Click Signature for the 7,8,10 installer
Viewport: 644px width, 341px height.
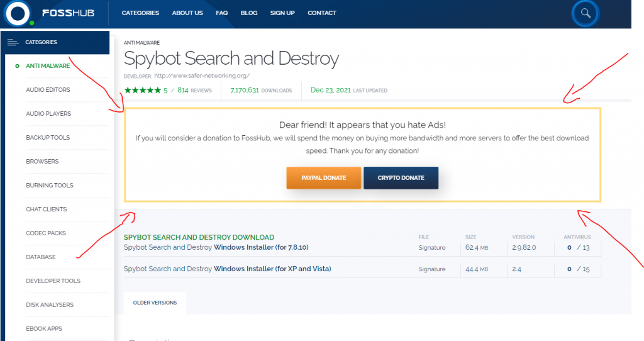tap(431, 248)
